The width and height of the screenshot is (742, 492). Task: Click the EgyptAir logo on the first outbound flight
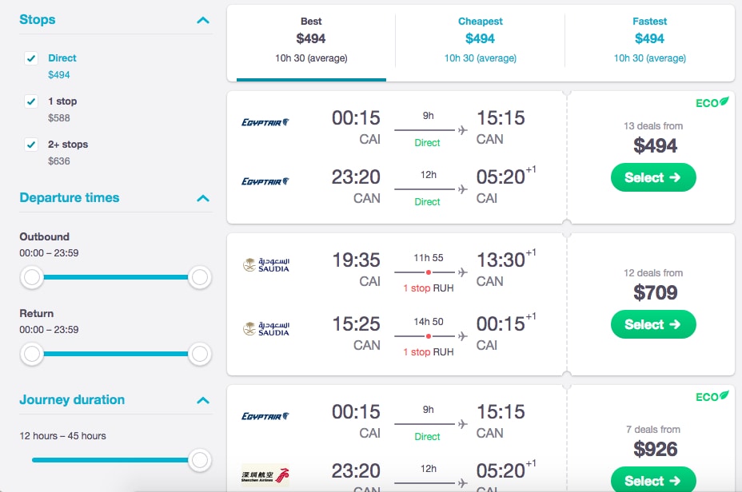point(265,122)
